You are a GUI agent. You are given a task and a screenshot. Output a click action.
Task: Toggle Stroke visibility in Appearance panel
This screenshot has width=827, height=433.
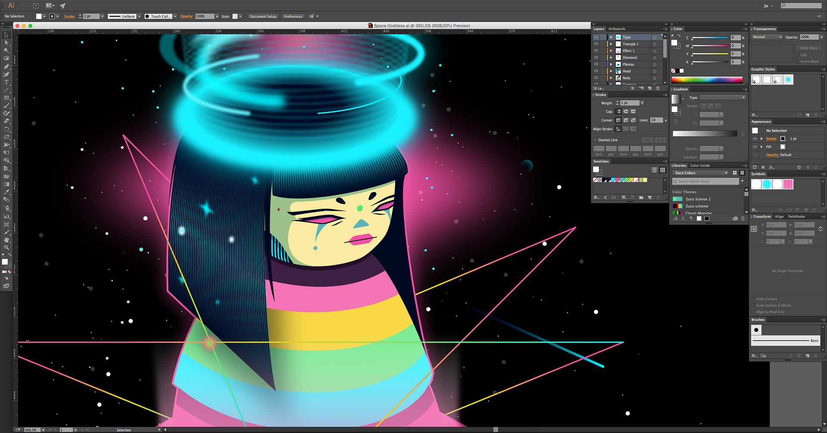pos(755,139)
